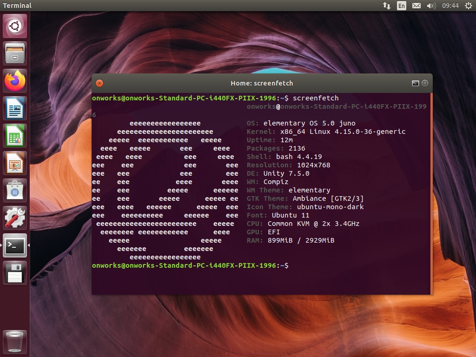Screen dimensions: 476x357
Task: Open Ubuntu Software store
Action: [x=15, y=191]
